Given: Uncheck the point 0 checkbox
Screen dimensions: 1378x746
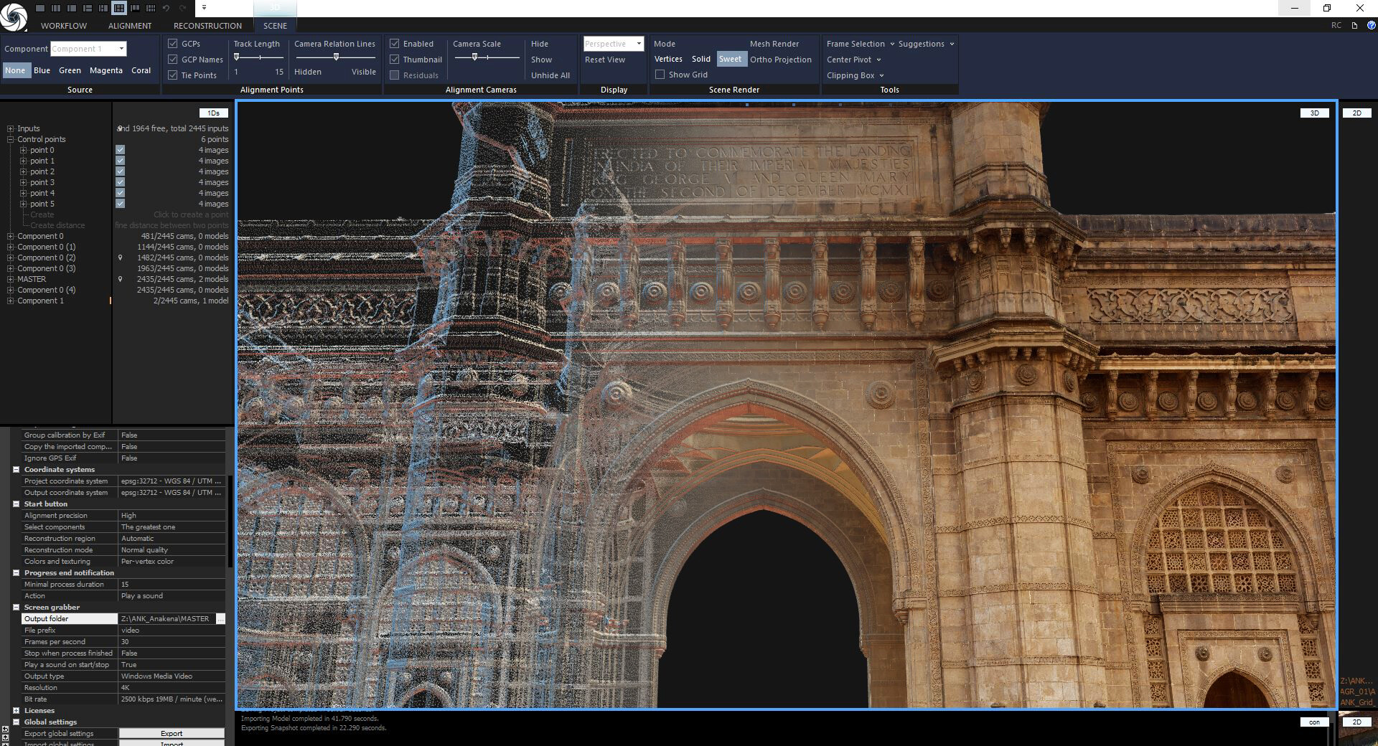Looking at the screenshot, I should pos(120,150).
